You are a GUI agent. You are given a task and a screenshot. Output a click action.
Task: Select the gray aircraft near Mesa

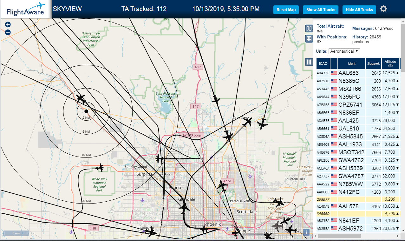pos(278,226)
